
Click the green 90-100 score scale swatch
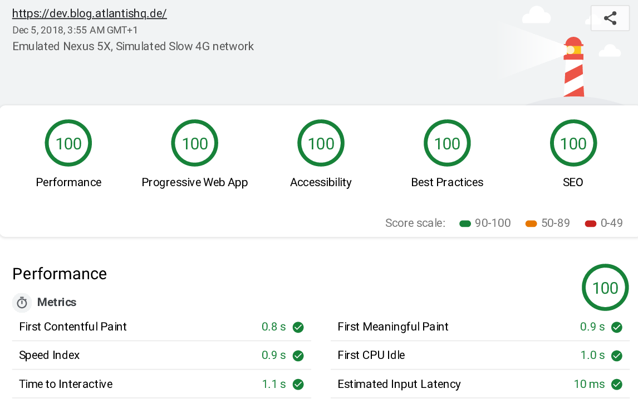pos(465,224)
